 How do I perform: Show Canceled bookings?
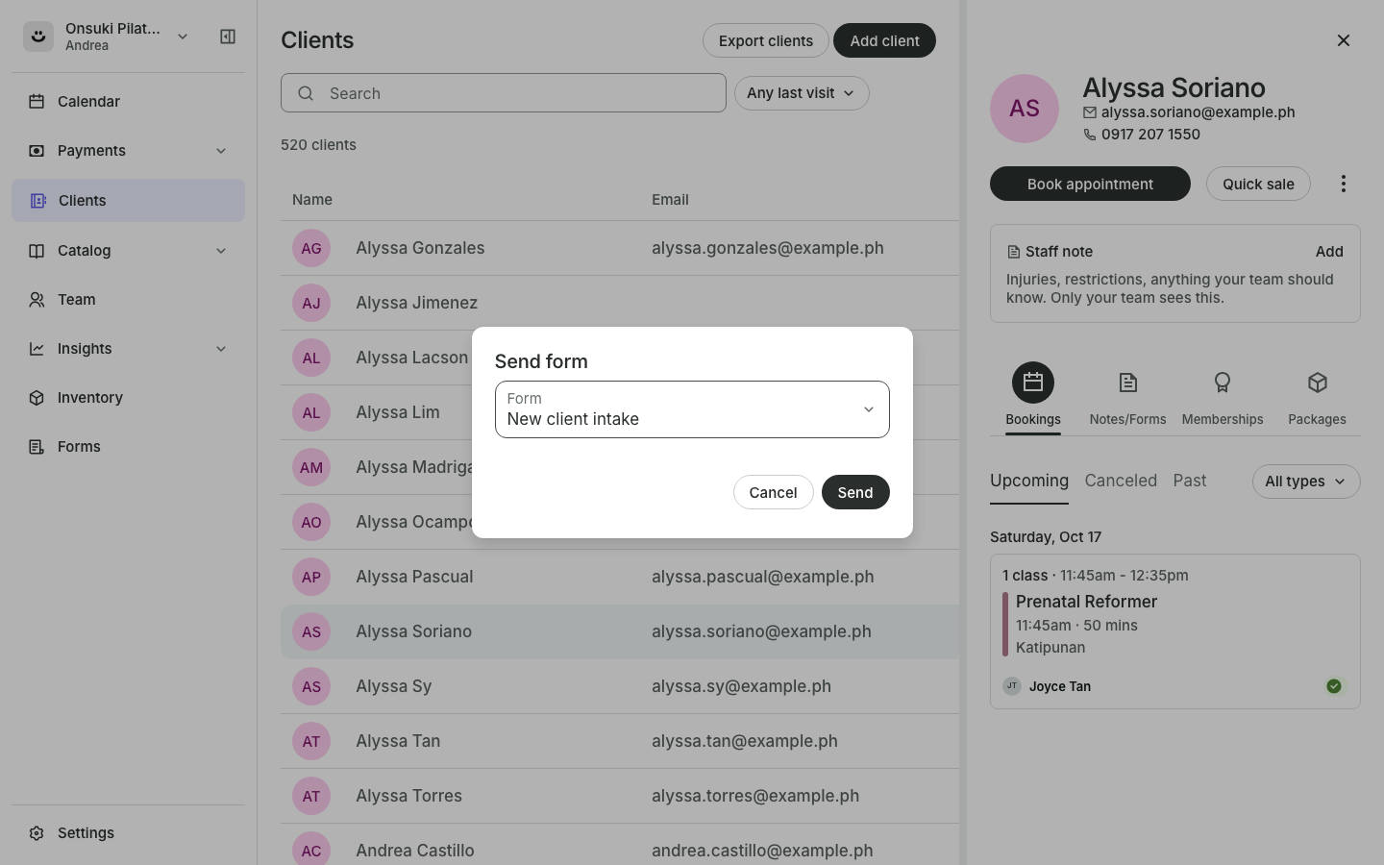1121,481
